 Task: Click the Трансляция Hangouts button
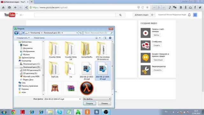(158, 60)
